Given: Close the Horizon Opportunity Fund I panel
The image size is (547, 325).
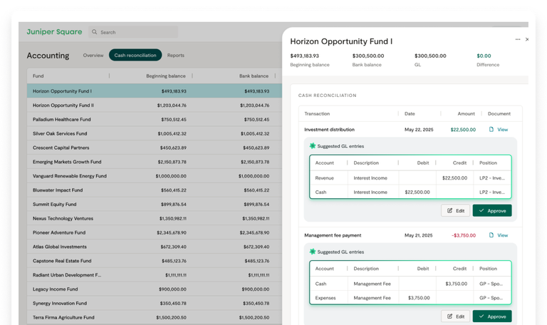Looking at the screenshot, I should 527,39.
